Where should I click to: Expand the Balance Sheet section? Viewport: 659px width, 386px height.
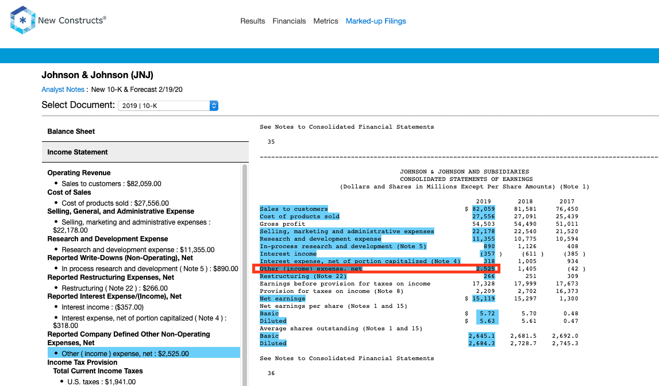tap(145, 132)
